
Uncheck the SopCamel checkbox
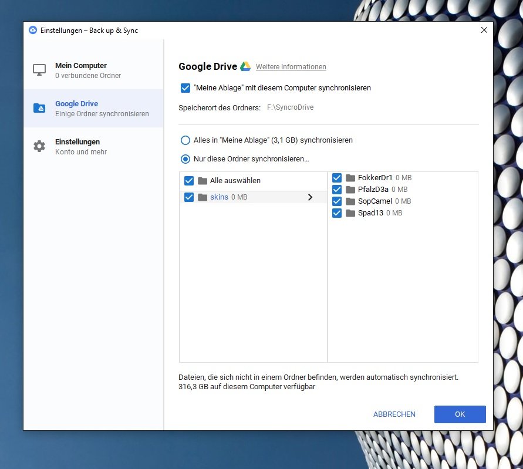[x=337, y=201]
